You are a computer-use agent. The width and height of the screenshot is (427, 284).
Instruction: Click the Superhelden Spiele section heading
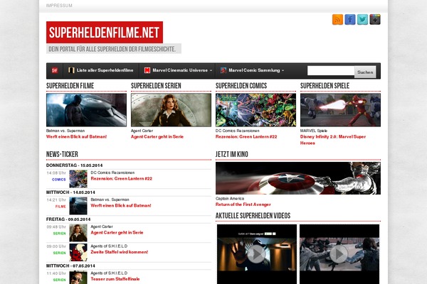pyautogui.click(x=325, y=86)
